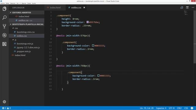Image resolution: width=196 pixels, height=110 pixels.
Task: Click the VS Code logo in title bar
Action: click(1, 1)
